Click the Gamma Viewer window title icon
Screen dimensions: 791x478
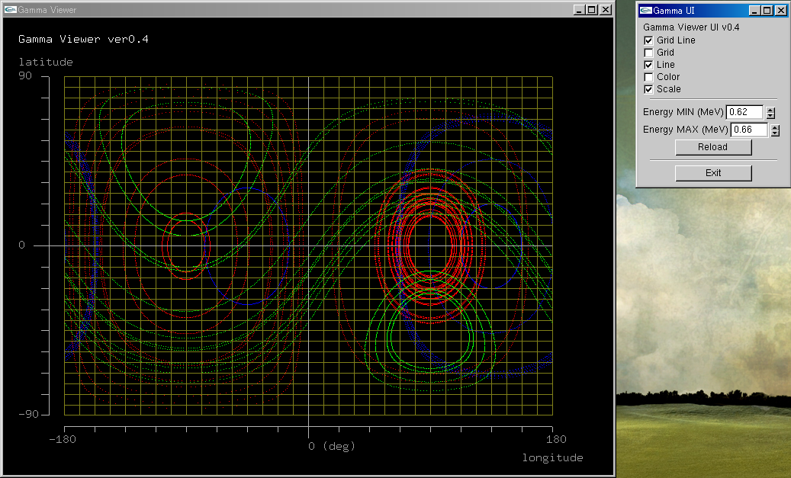[x=11, y=11]
